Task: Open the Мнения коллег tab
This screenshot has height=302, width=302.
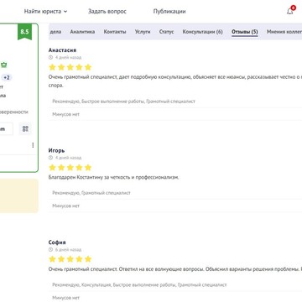Action: pos(284,32)
